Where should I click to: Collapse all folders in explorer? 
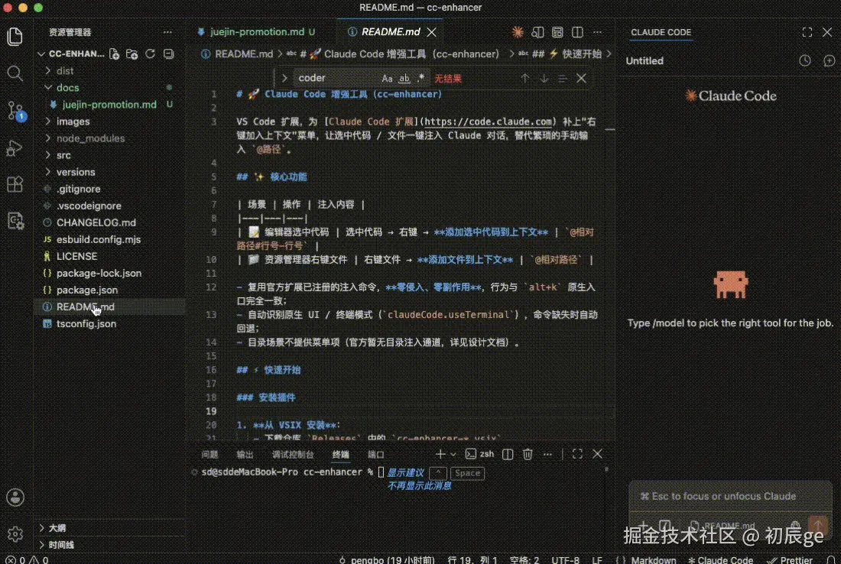[x=168, y=53]
